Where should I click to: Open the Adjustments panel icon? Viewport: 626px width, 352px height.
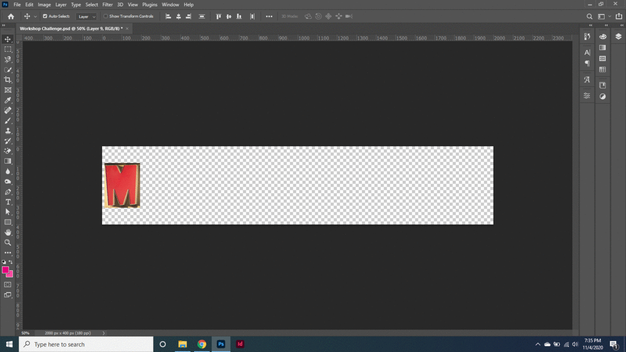[x=603, y=96]
